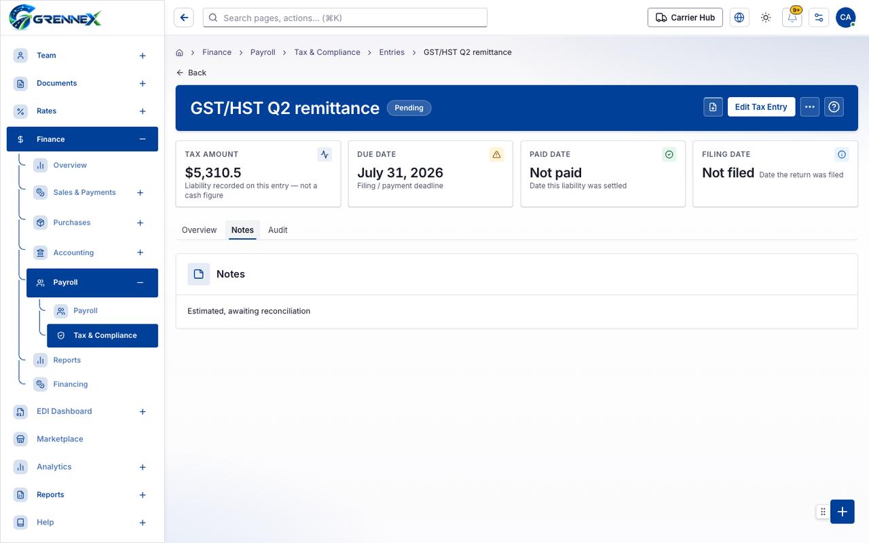Click the Due Date warning icon
869x543 pixels.
tap(496, 155)
